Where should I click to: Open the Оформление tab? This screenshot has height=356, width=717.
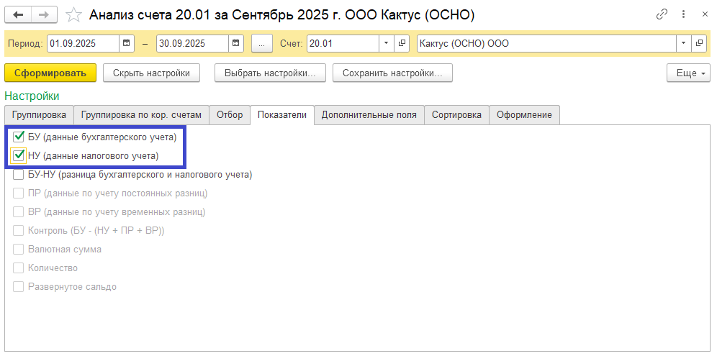tap(525, 114)
